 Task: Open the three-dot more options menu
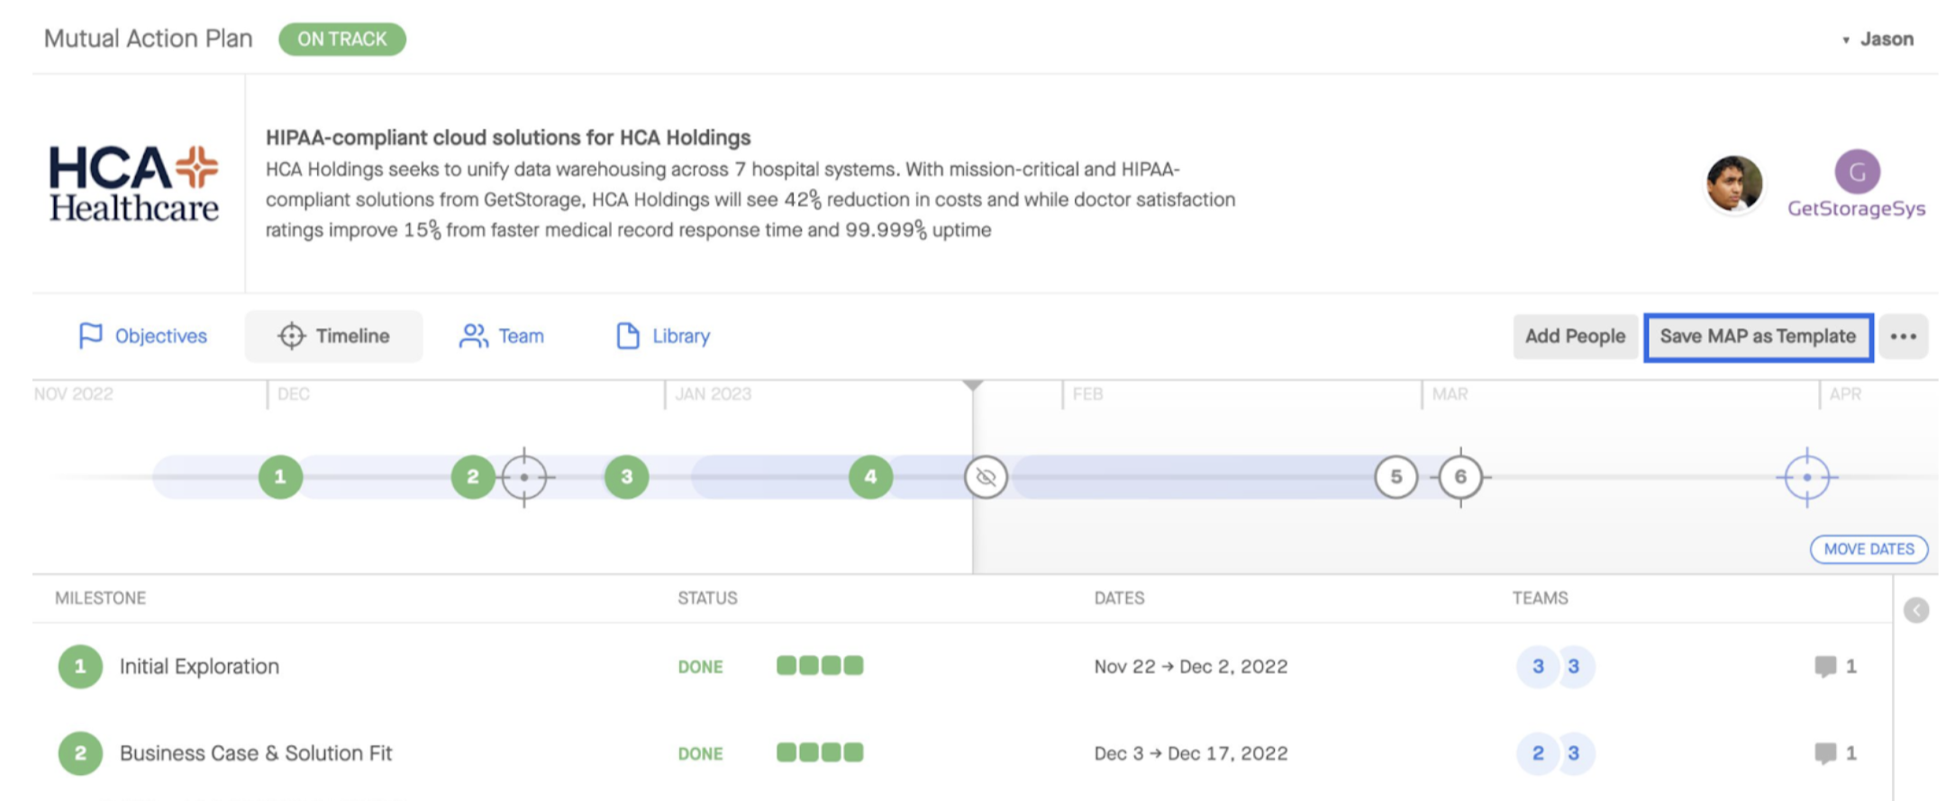click(x=1903, y=337)
